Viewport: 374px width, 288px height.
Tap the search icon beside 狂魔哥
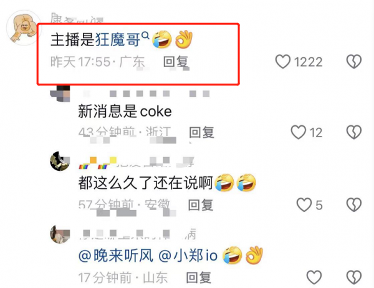(145, 36)
